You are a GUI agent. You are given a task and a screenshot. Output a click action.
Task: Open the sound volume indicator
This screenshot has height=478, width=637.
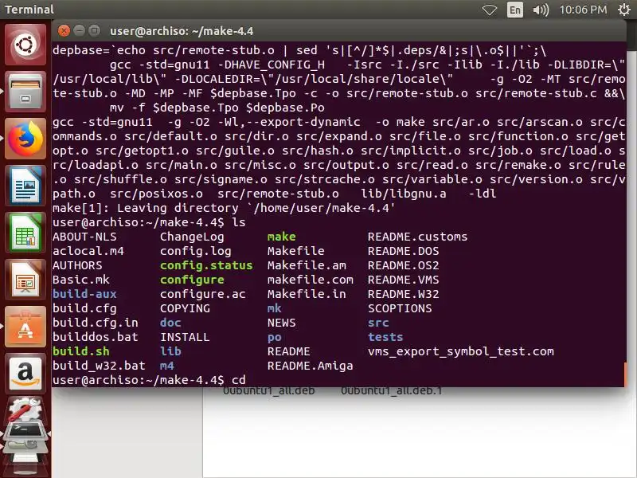[x=541, y=10]
